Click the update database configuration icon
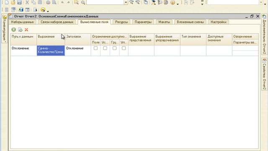 click(x=21, y=10)
